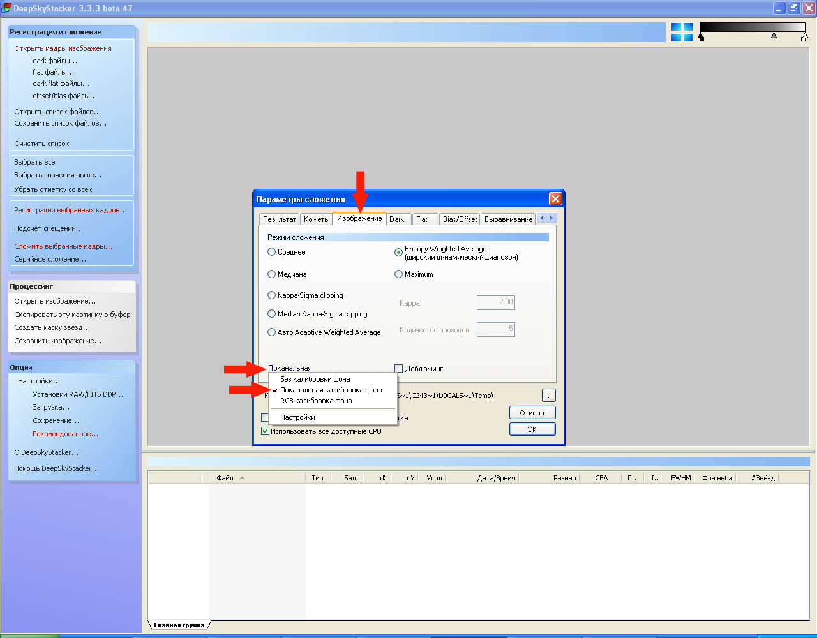Open the Выравнивание tab
The width and height of the screenshot is (817, 638).
pos(508,219)
